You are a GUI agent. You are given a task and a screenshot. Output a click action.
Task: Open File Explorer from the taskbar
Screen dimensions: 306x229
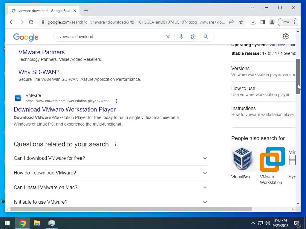(x=37, y=223)
